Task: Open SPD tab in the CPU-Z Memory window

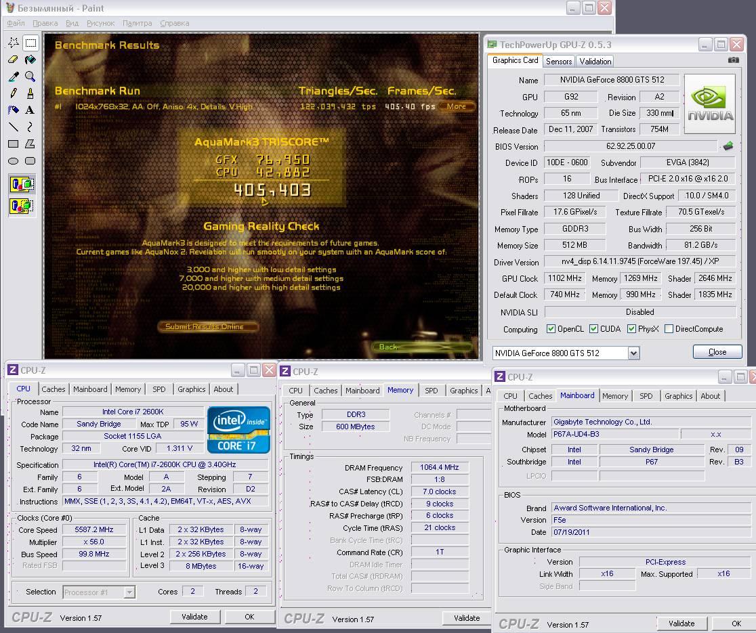Action: click(431, 391)
